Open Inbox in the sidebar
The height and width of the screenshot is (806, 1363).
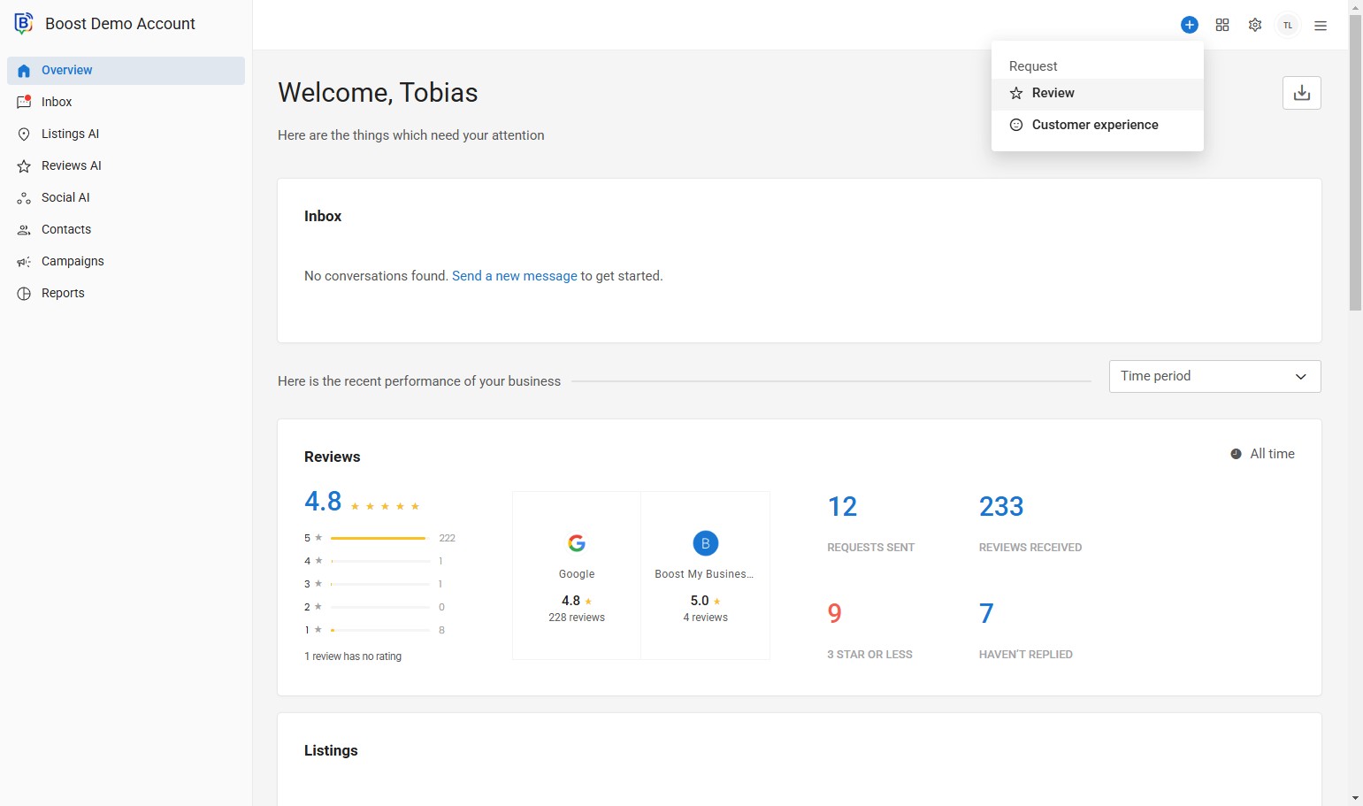click(57, 102)
